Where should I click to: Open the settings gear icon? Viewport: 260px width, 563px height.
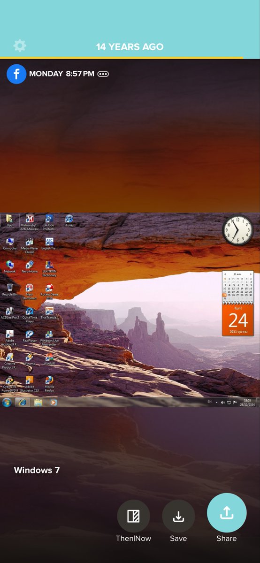20,46
